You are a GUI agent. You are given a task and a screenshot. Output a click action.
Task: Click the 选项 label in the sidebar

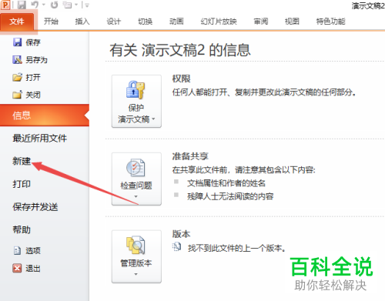click(33, 251)
